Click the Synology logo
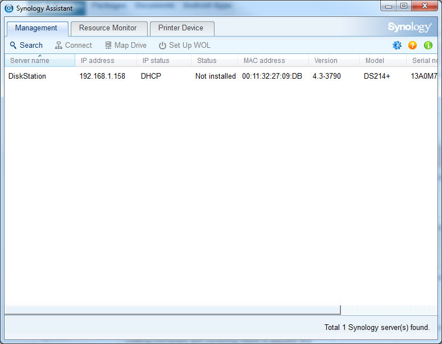442x344 pixels. [x=409, y=28]
